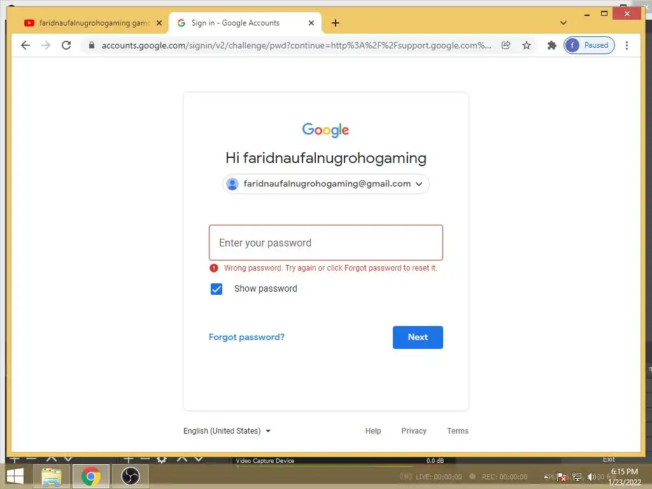This screenshot has width=652, height=489.
Task: Open the Privacy link in footer
Action: click(414, 431)
